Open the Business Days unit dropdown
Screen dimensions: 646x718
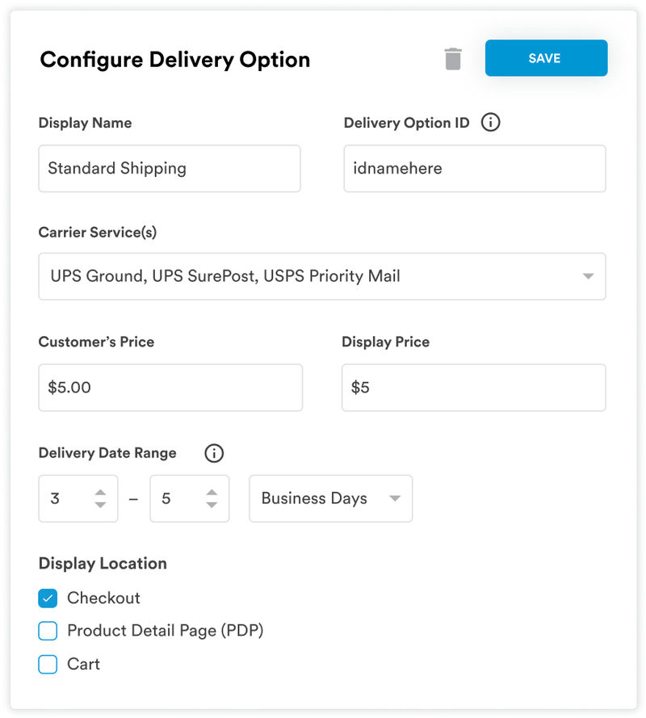331,498
